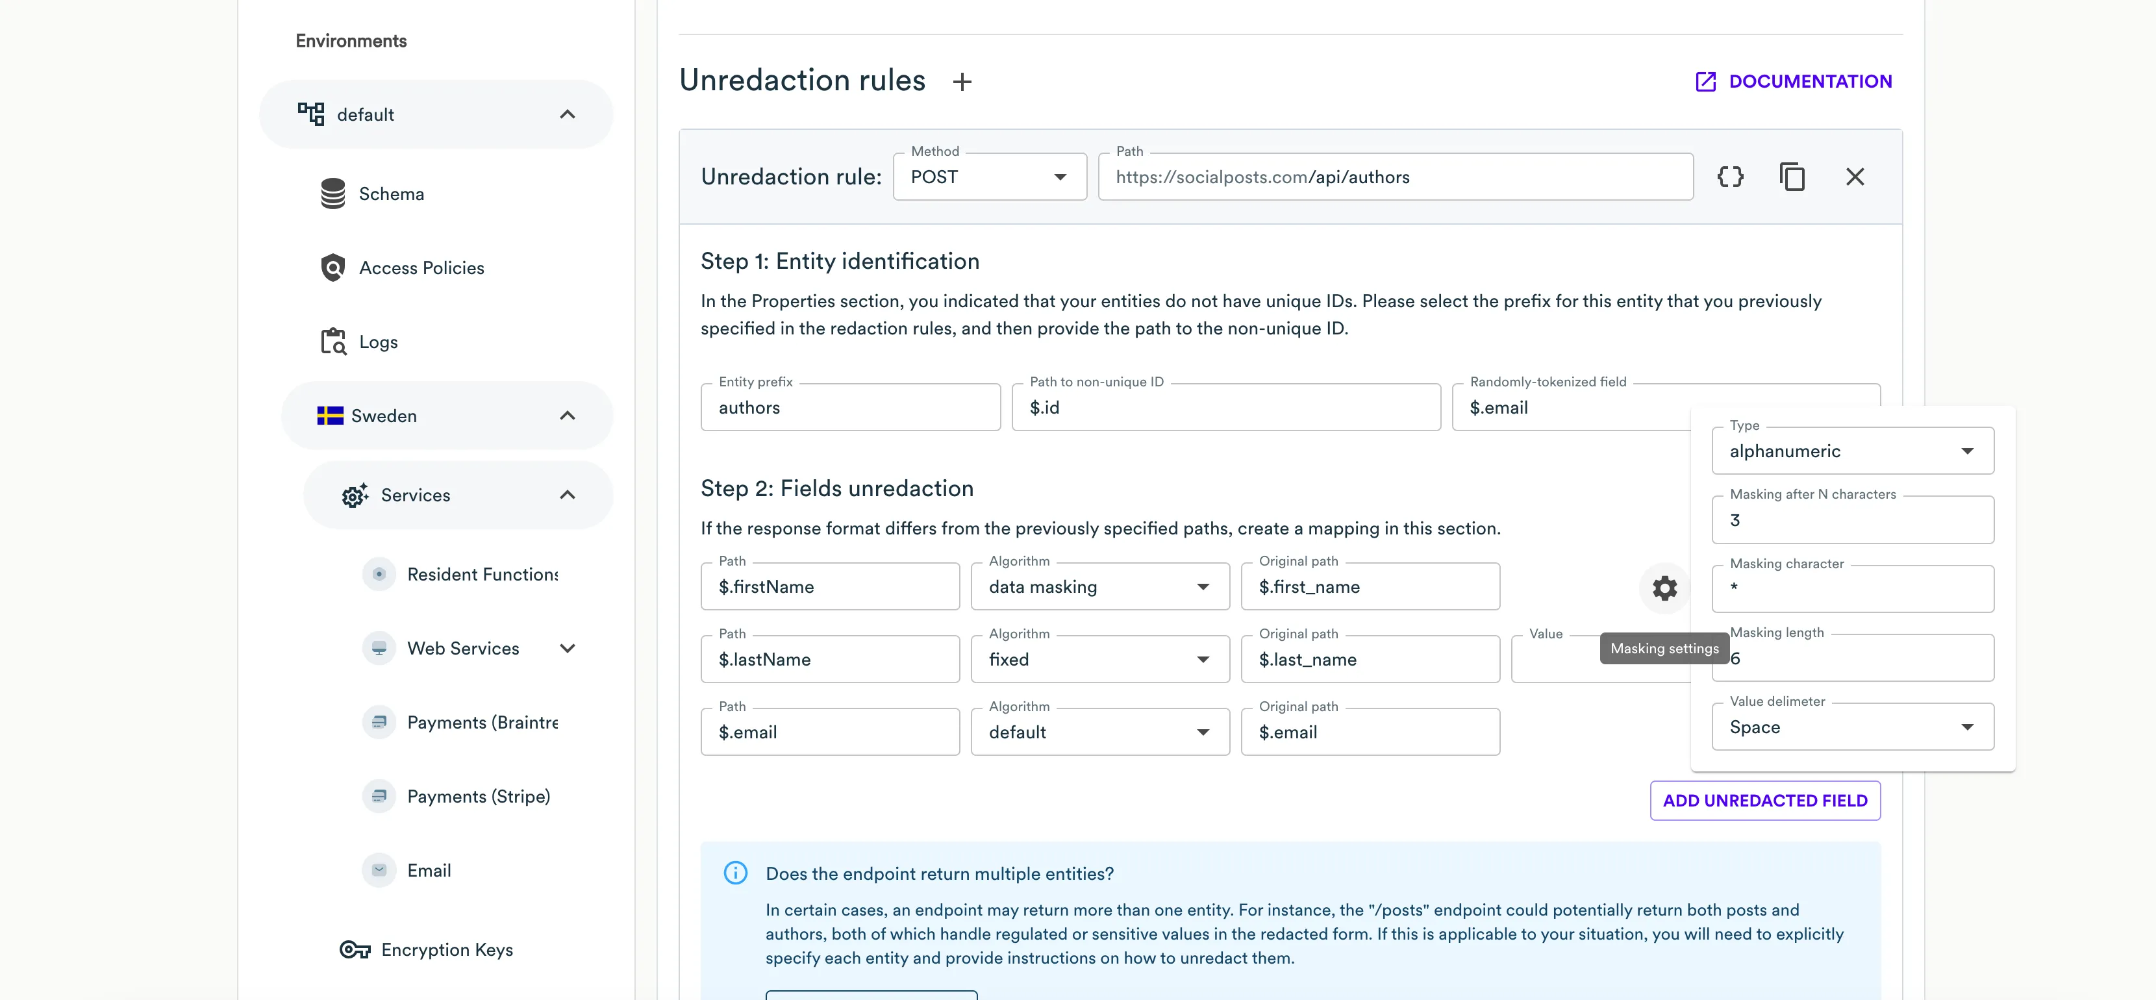The image size is (2156, 1000).
Task: Click the duplicate rule copy icon
Action: tap(1792, 177)
